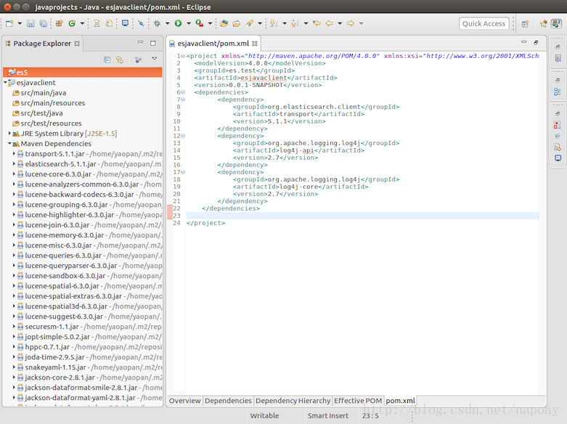Click the Smart Insert status bar entry

328,416
